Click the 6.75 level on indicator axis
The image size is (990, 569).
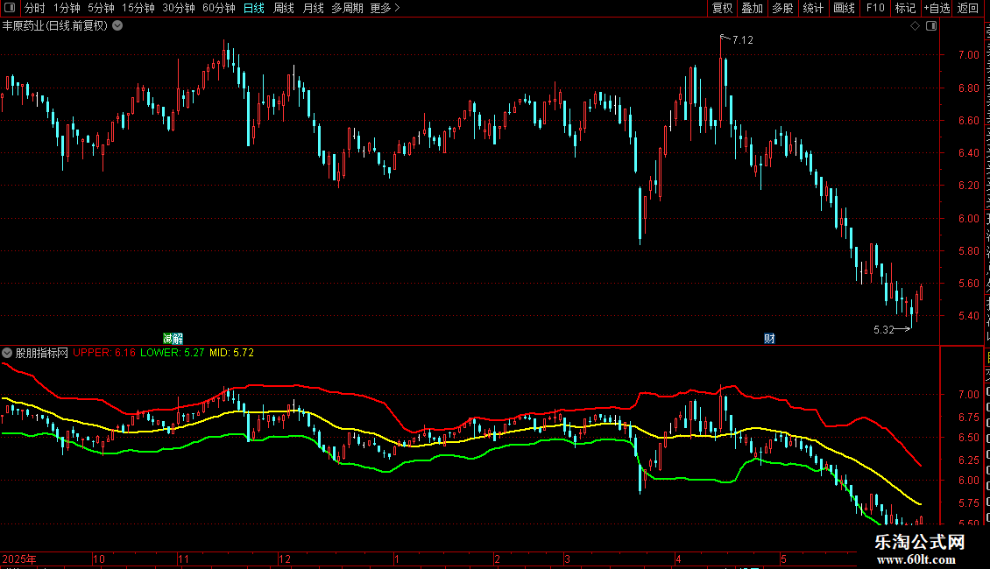click(968, 418)
